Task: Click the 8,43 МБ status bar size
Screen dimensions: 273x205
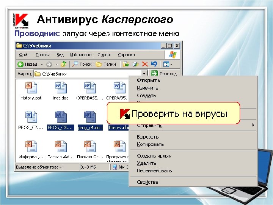Action: [88, 167]
